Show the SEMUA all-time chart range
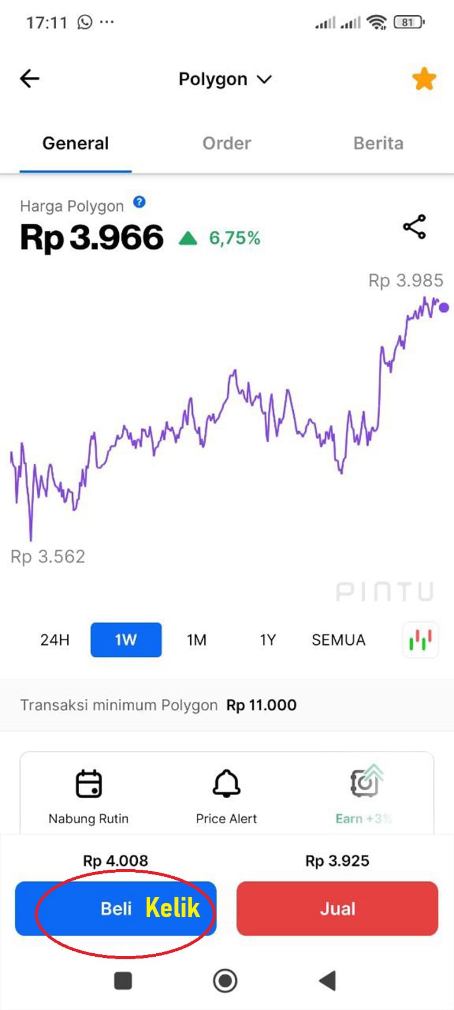 (339, 640)
